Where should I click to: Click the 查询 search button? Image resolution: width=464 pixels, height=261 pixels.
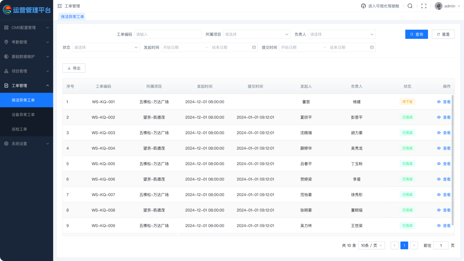pyautogui.click(x=417, y=34)
